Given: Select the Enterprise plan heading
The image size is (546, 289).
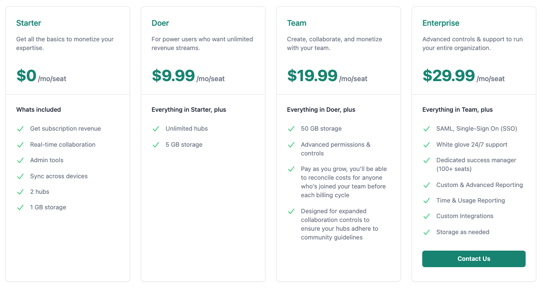Looking at the screenshot, I should pyautogui.click(x=441, y=23).
